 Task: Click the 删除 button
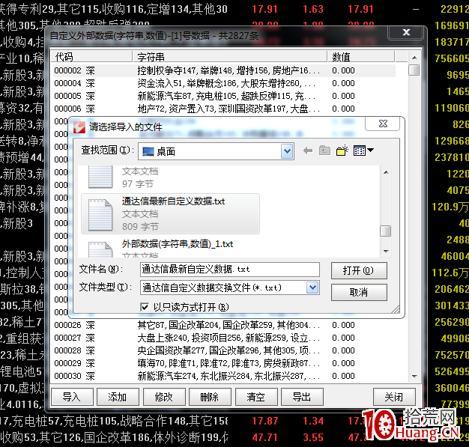(210, 397)
